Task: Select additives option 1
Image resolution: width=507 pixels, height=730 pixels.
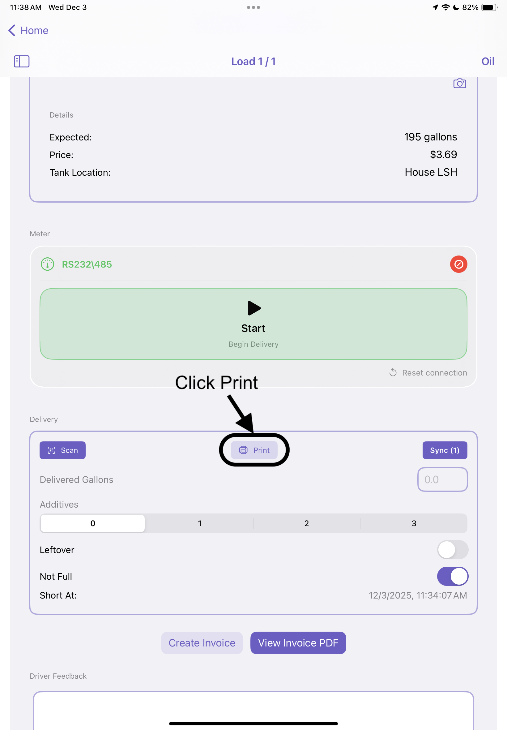Action: pyautogui.click(x=199, y=523)
